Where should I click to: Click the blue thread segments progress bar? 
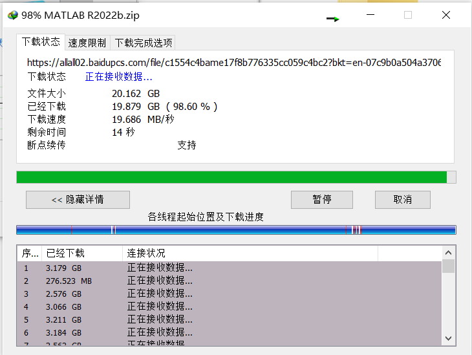[x=236, y=230]
